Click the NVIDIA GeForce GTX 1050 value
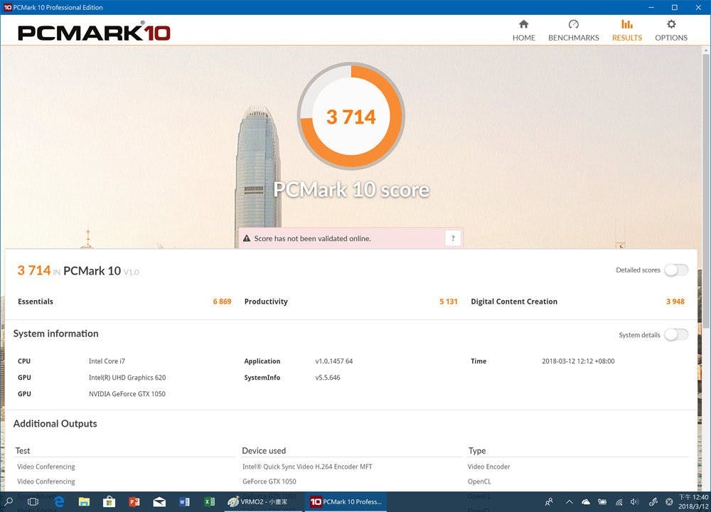Viewport: 711px width, 512px height. 127,394
